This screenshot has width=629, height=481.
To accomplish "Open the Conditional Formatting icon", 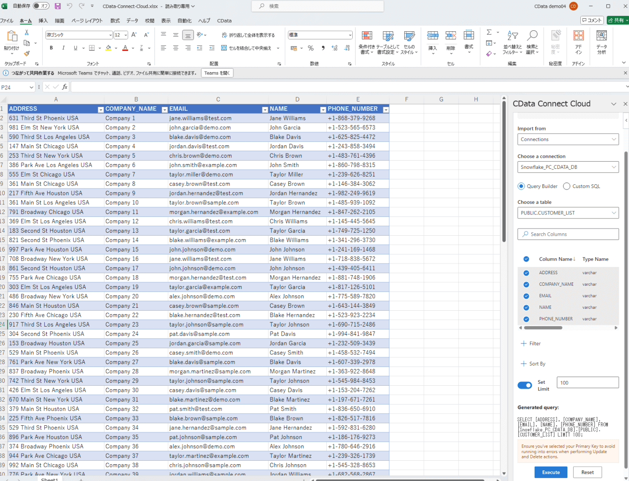I will 367,36.
